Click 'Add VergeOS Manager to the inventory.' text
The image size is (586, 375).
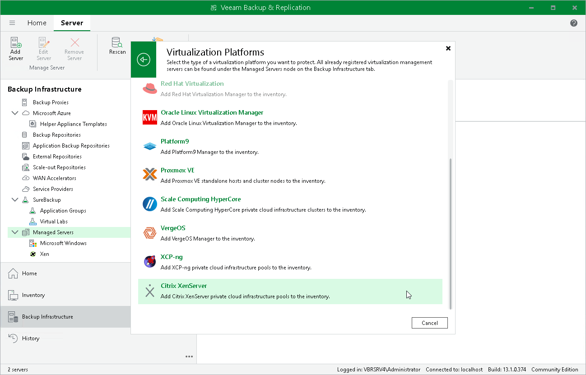click(x=208, y=239)
